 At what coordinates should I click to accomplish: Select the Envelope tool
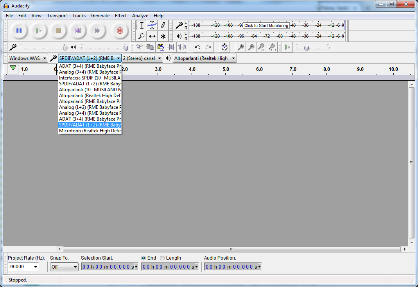click(x=152, y=25)
